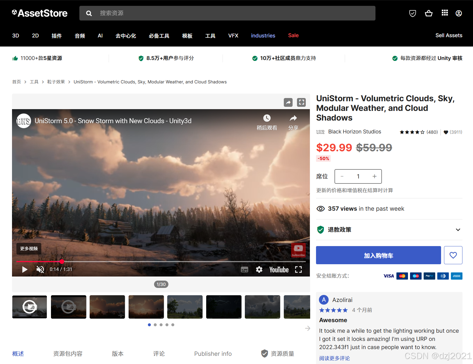Click the star rating (480)

pyautogui.click(x=419, y=132)
